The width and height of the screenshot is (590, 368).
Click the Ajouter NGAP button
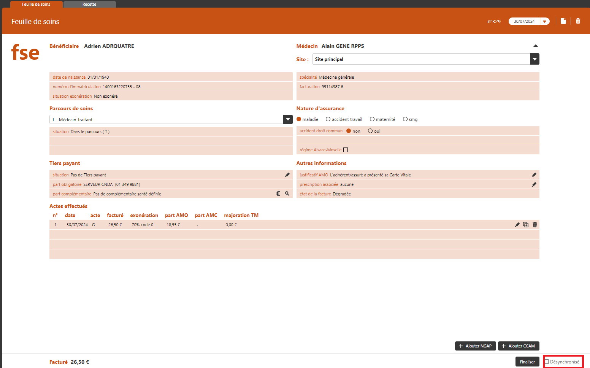pyautogui.click(x=475, y=346)
